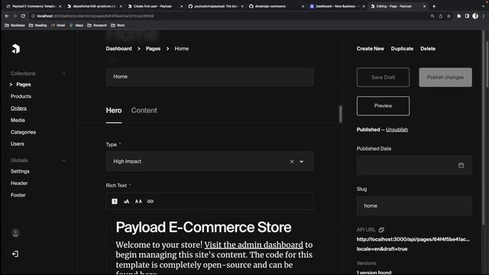
Task: Click the log out icon in sidebar
Action: [x=15, y=254]
